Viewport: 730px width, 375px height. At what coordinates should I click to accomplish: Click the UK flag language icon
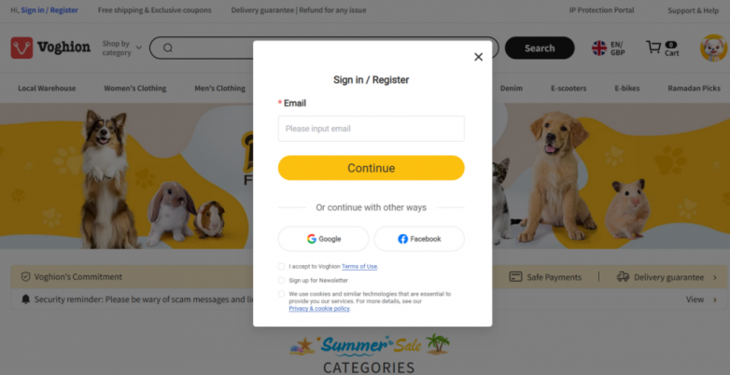599,48
